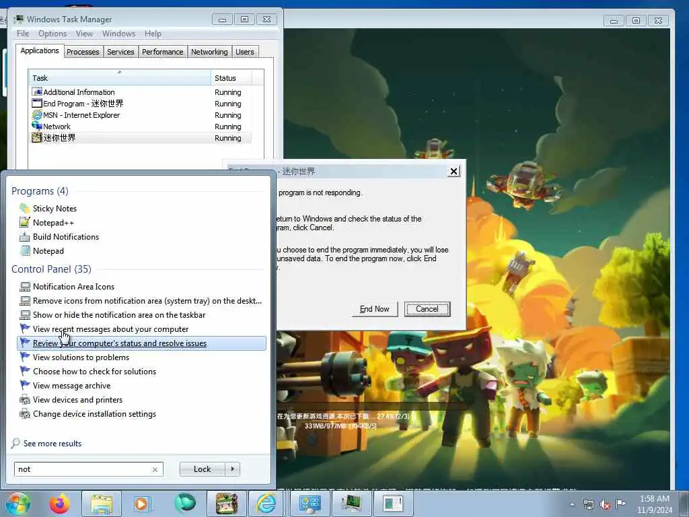Image resolution: width=689 pixels, height=517 pixels.
Task: Open Windows Explorer folder taskbar icon
Action: click(x=102, y=504)
